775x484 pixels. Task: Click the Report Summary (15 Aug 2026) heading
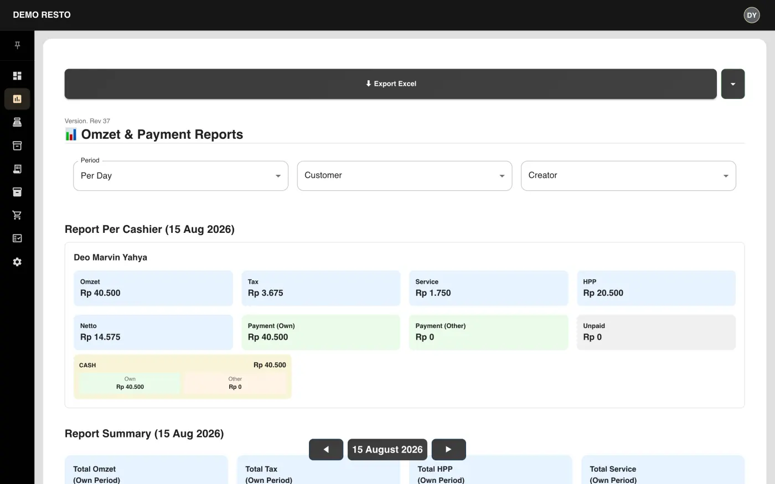144,434
